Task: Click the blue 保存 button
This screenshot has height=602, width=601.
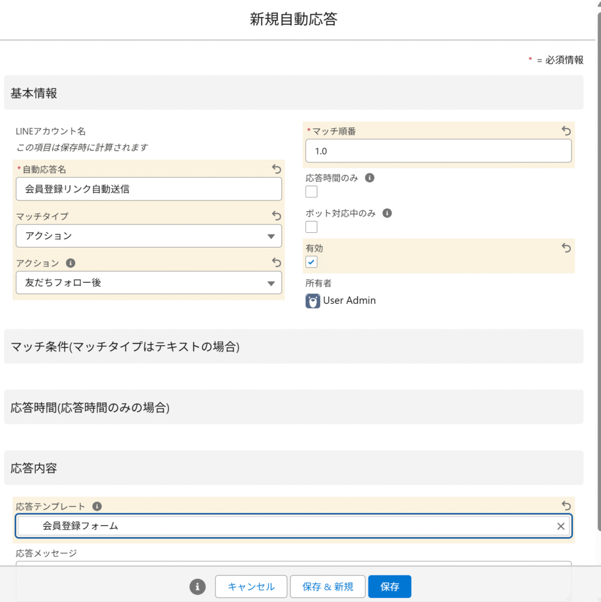Action: pyautogui.click(x=390, y=587)
